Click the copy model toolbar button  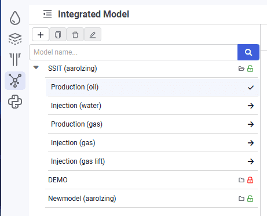[x=58, y=34]
